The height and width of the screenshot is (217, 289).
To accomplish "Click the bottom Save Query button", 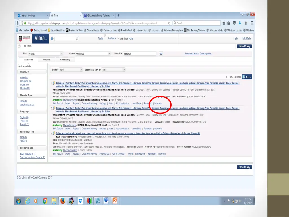I will click(244, 167).
